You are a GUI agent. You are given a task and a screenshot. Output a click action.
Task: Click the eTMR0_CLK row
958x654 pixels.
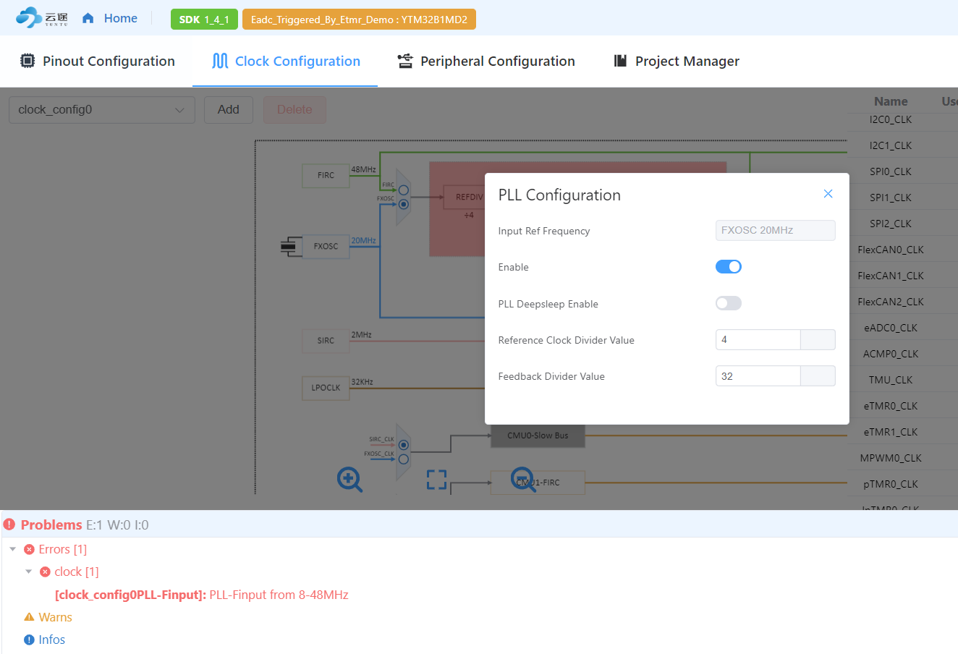[902, 406]
